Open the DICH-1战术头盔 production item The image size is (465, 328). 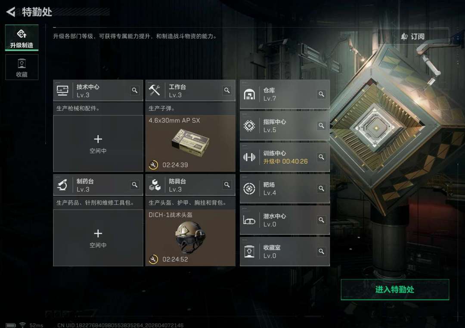(x=190, y=238)
